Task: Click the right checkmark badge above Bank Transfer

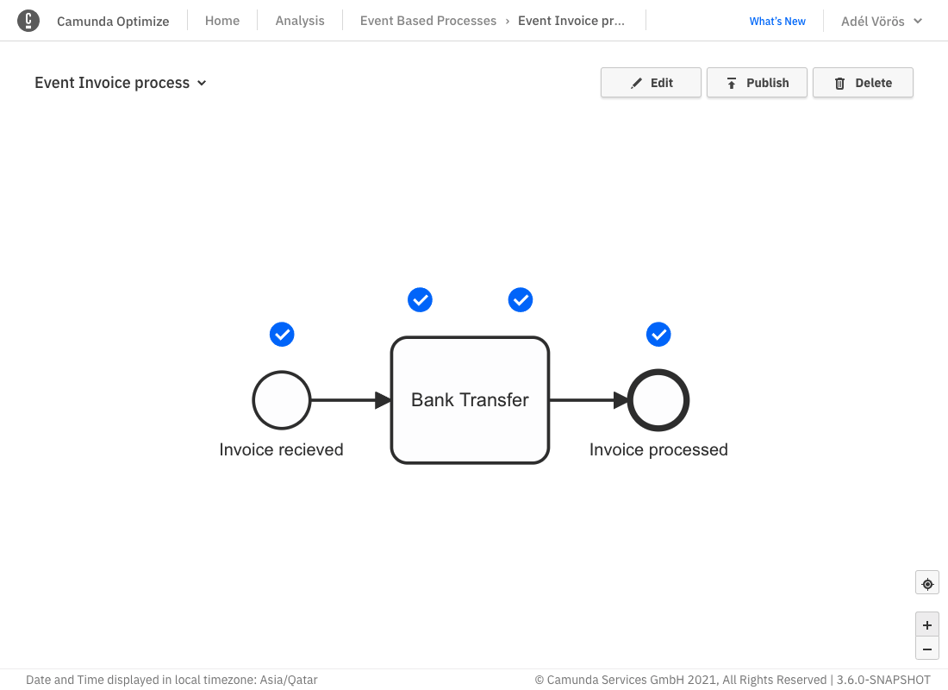Action: click(x=521, y=300)
